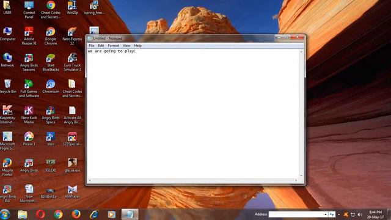Select the Angry Birds Rio desktop icon
The height and width of the screenshot is (220, 391).
point(7,194)
